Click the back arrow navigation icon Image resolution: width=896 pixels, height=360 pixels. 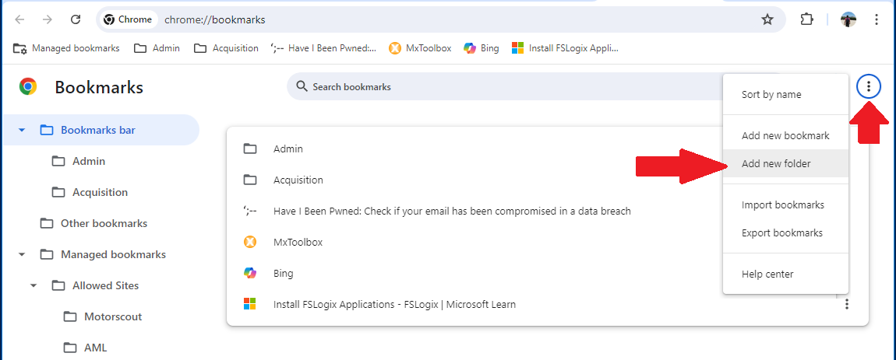click(x=20, y=19)
